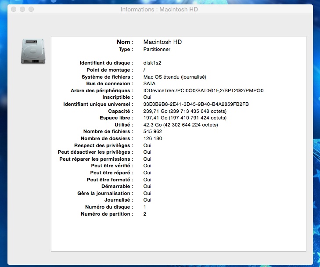Viewport: 320px width, 267px height.
Task: Click the 'Nombre de fichiers :' label
Action: (108, 131)
